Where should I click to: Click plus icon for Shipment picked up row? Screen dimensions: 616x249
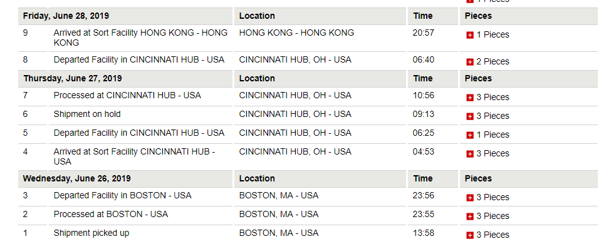[x=469, y=236]
